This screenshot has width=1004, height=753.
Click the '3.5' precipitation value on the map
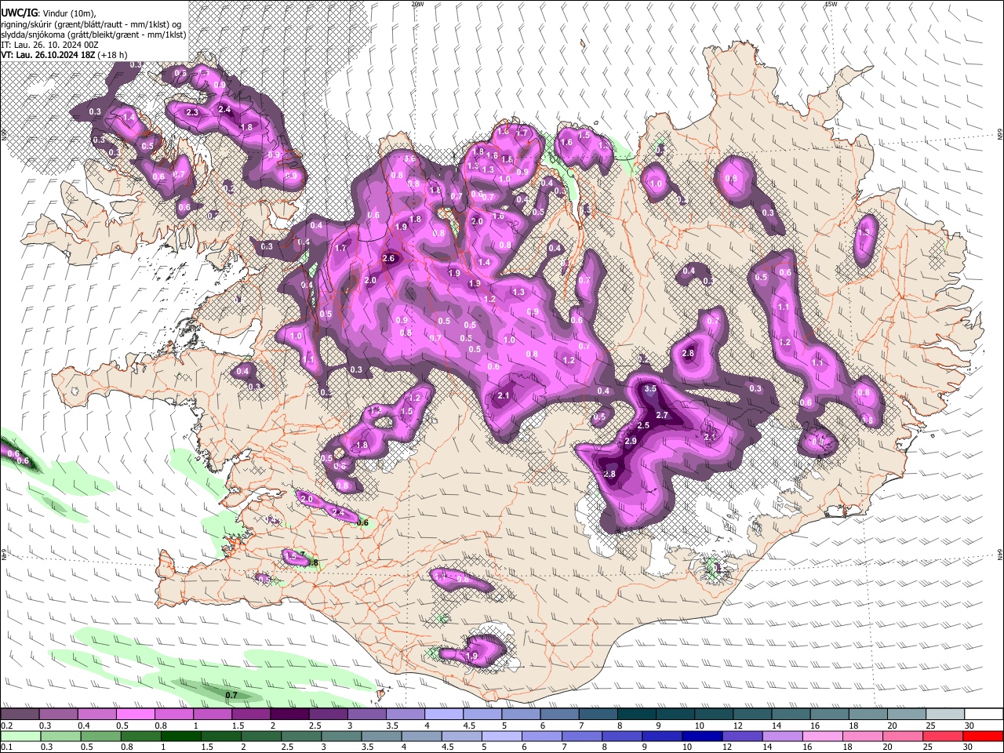[650, 389]
